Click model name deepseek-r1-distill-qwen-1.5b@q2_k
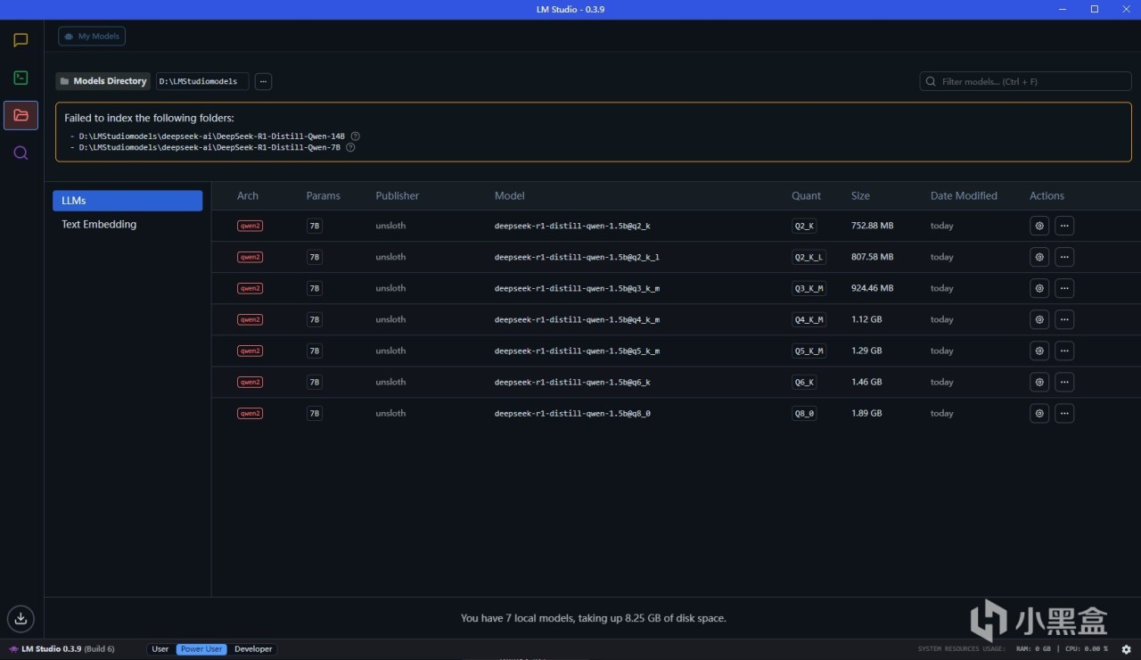 tap(572, 226)
